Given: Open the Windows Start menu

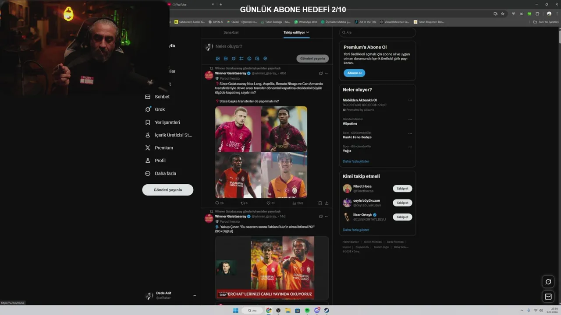Looking at the screenshot, I should click(x=235, y=311).
